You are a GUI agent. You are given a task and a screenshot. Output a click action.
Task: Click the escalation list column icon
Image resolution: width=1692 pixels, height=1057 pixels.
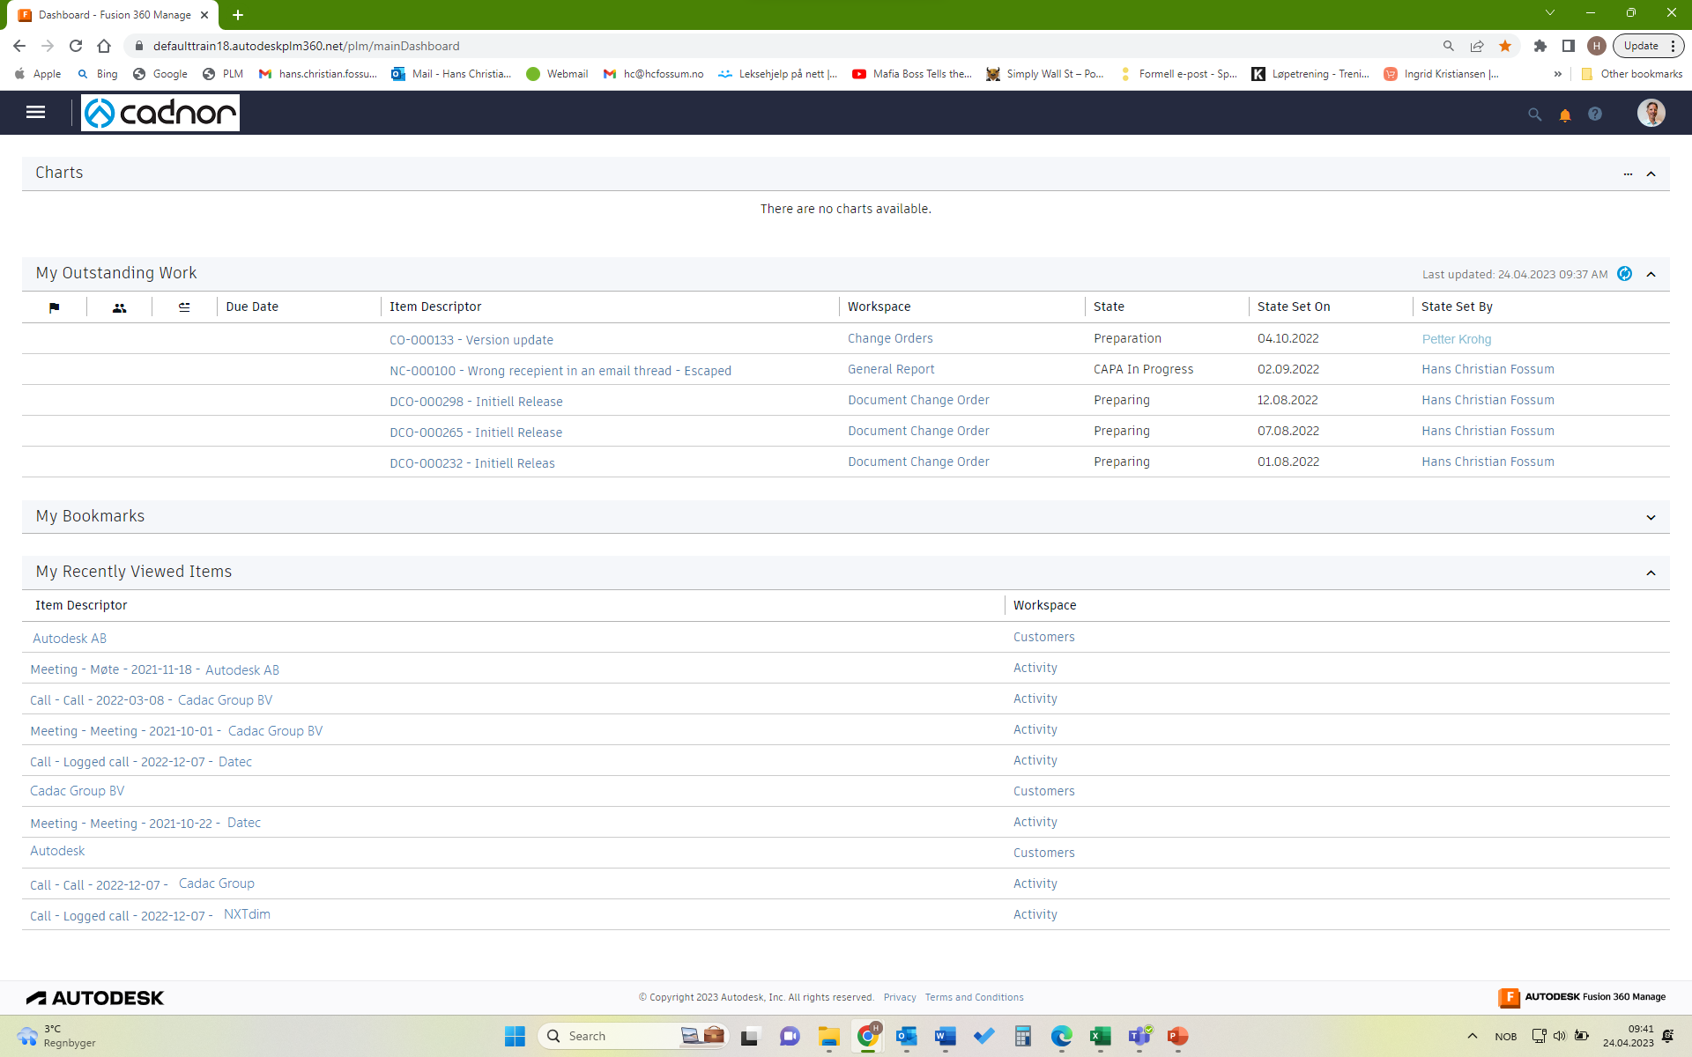pyautogui.click(x=184, y=307)
